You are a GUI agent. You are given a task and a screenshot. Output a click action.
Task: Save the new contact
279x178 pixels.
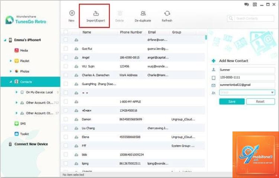coord(232,102)
